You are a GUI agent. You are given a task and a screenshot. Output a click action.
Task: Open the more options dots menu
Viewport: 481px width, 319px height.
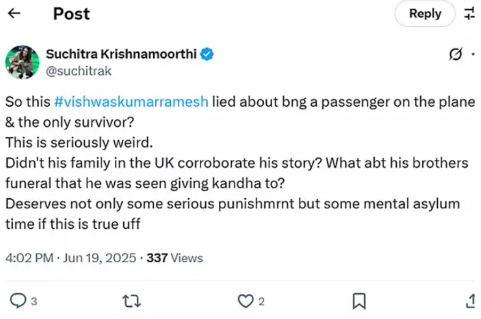[x=474, y=54]
